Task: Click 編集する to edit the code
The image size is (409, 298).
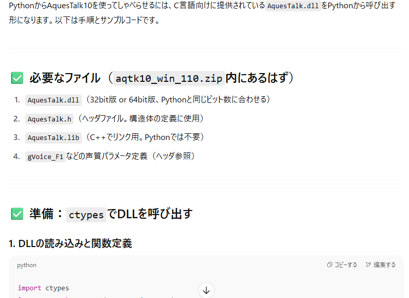Action: pos(381,265)
